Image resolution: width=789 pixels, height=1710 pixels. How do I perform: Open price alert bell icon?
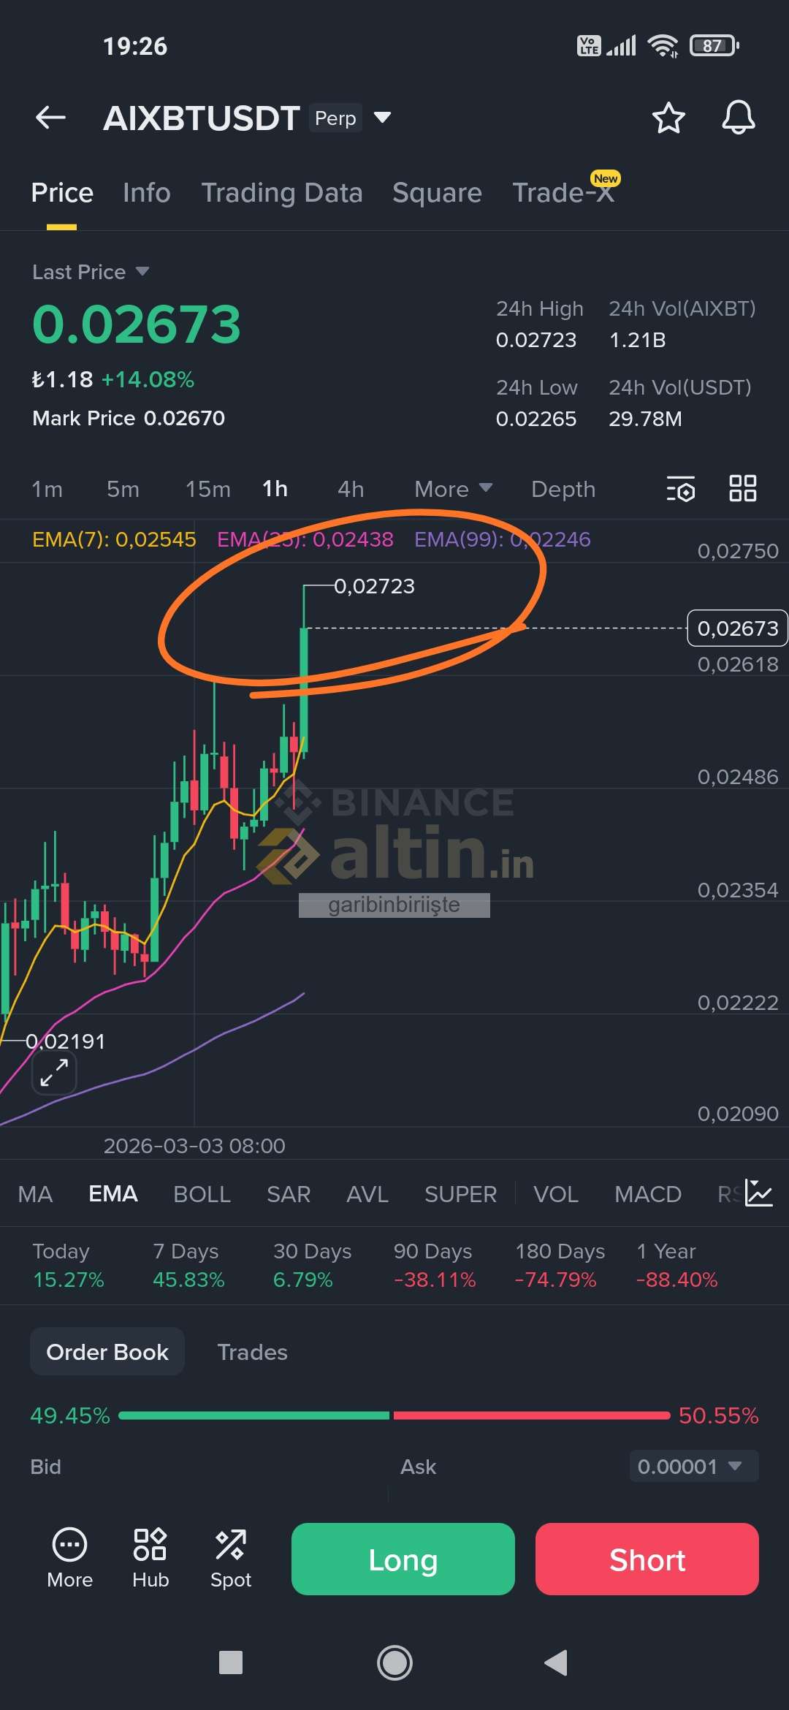(x=738, y=117)
